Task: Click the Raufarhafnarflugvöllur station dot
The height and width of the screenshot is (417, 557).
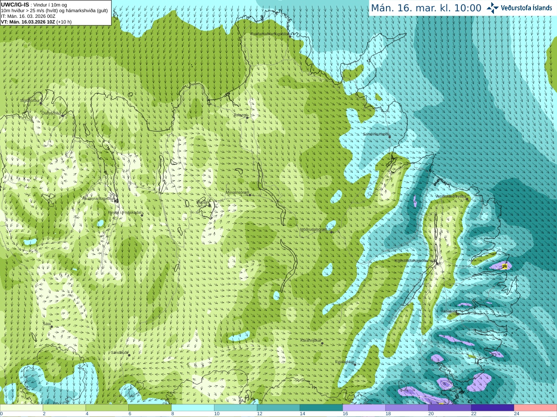Action: [290, 37]
